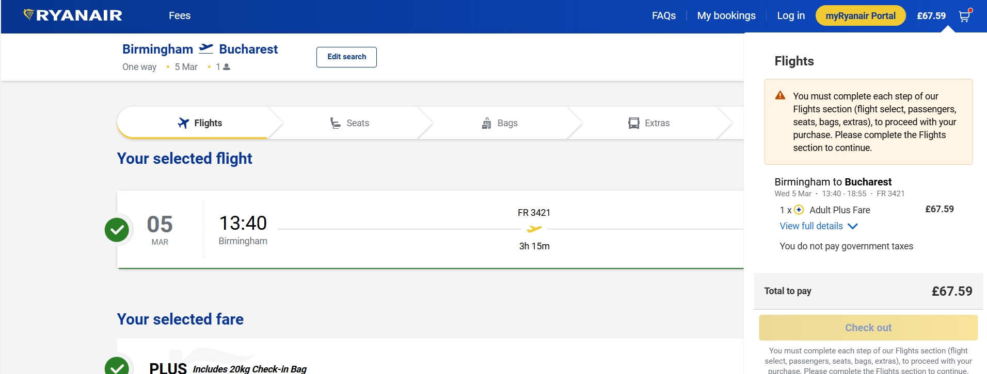The image size is (987, 374).
Task: Click the FR 3421 flight number on card
Action: (x=534, y=213)
